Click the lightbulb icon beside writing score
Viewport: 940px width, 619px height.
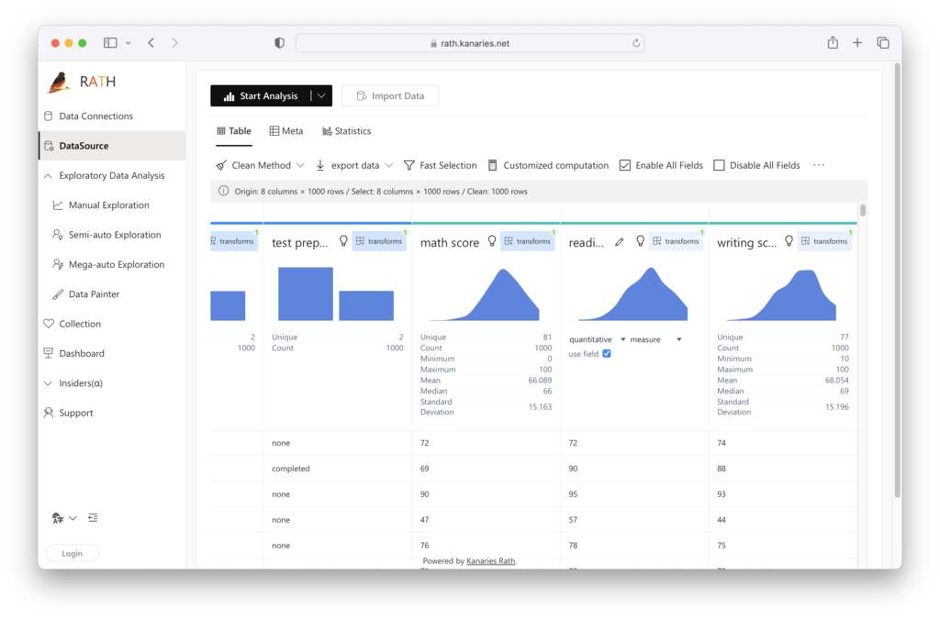point(789,241)
